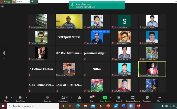The height and width of the screenshot is (109, 177).
Task: Open the More menu in toolbar
Action: 159,99
